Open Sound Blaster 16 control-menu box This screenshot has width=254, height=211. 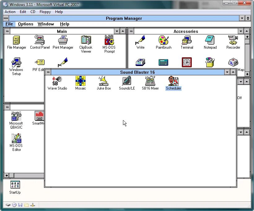coord(48,72)
